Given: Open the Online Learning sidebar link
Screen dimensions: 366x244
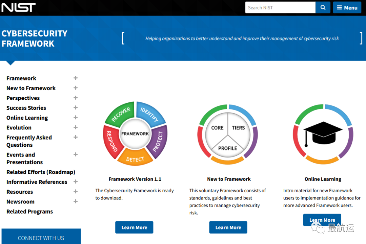Looking at the screenshot, I should 27,118.
